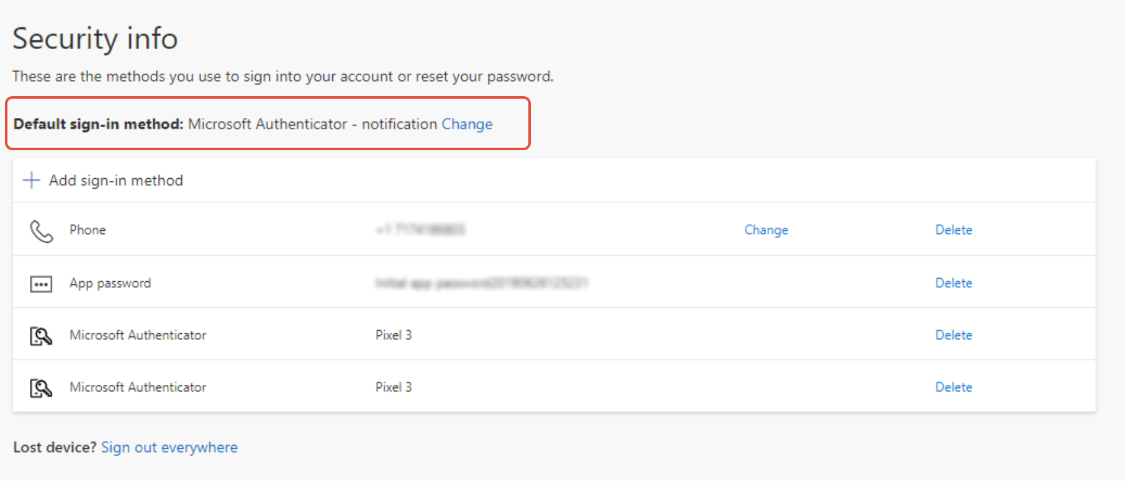Click the blurred phone number value
Viewport: 1125px width, 486px height.
420,230
